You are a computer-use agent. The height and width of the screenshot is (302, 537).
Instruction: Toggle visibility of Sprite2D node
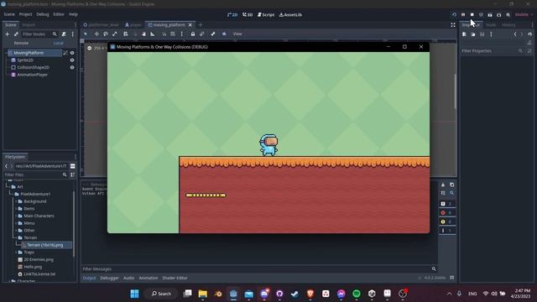[x=72, y=60]
